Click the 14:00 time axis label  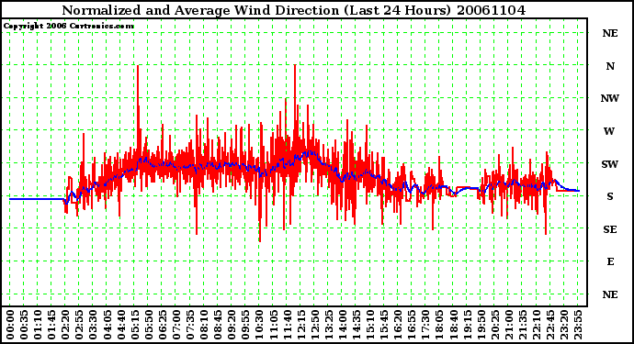coord(343,325)
